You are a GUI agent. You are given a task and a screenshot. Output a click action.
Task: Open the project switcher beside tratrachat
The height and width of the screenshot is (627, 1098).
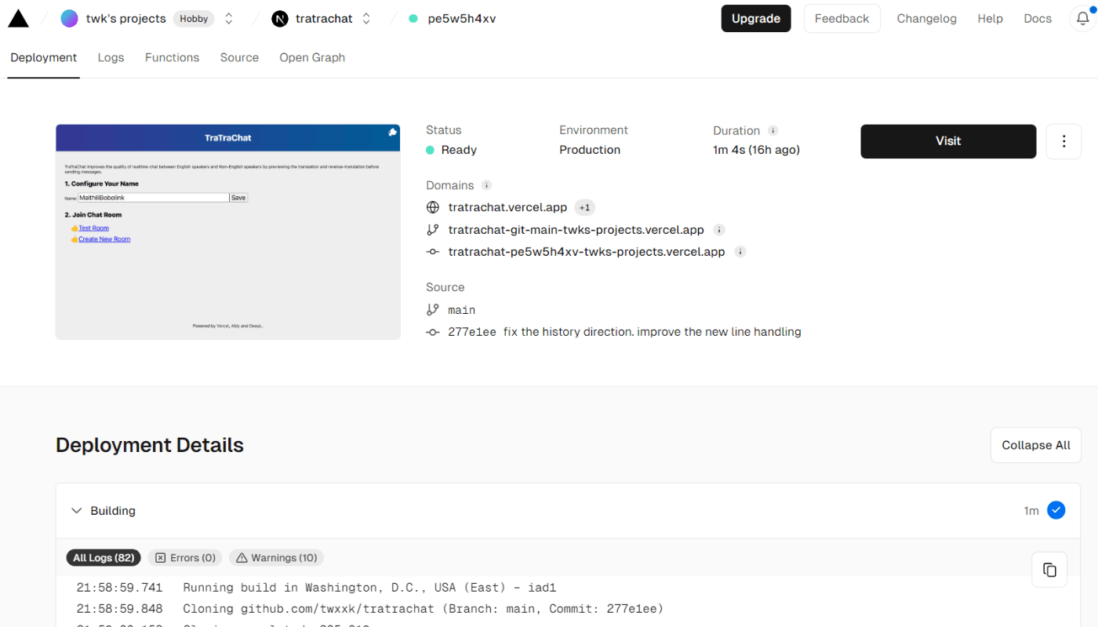(366, 19)
